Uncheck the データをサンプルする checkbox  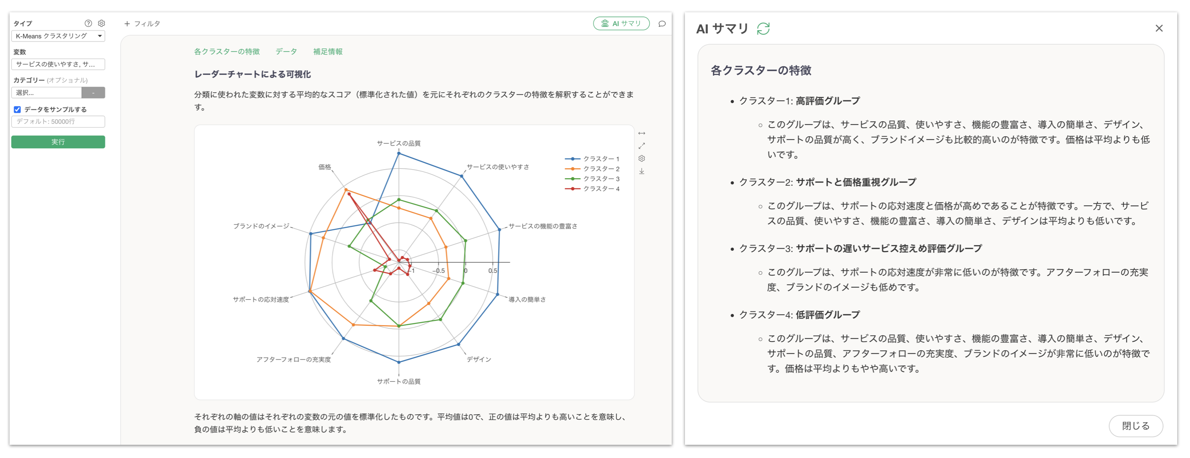[17, 110]
